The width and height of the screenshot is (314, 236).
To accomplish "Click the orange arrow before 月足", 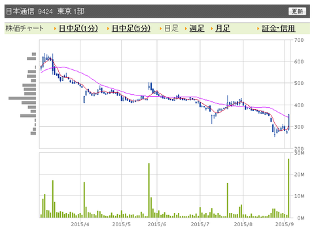I will (212, 29).
